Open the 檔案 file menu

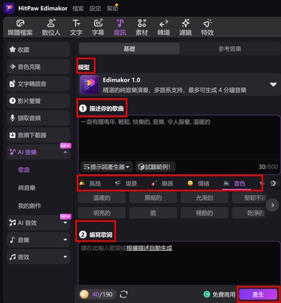tap(78, 8)
